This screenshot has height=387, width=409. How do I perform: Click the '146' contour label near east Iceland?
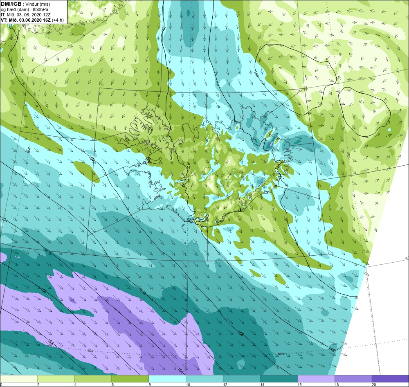point(278,166)
